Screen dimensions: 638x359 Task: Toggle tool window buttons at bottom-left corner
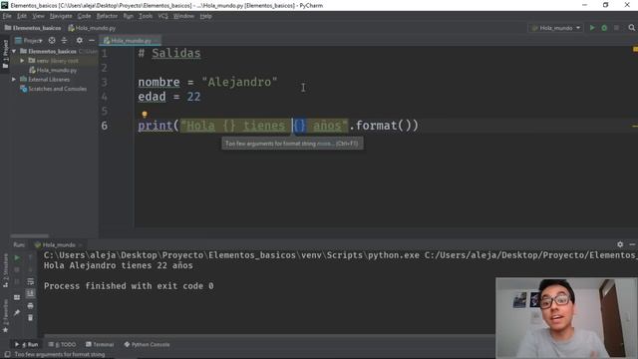(x=7, y=354)
